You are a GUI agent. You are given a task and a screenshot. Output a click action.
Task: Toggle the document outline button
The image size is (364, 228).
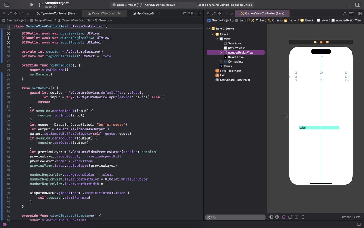point(271,217)
